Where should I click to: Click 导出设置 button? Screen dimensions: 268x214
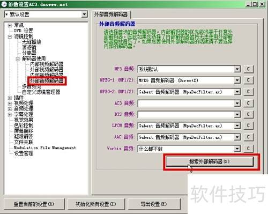[154, 204]
